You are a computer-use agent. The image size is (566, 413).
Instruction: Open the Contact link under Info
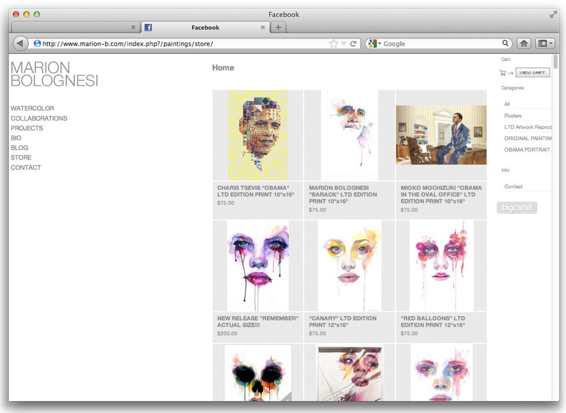click(x=513, y=187)
